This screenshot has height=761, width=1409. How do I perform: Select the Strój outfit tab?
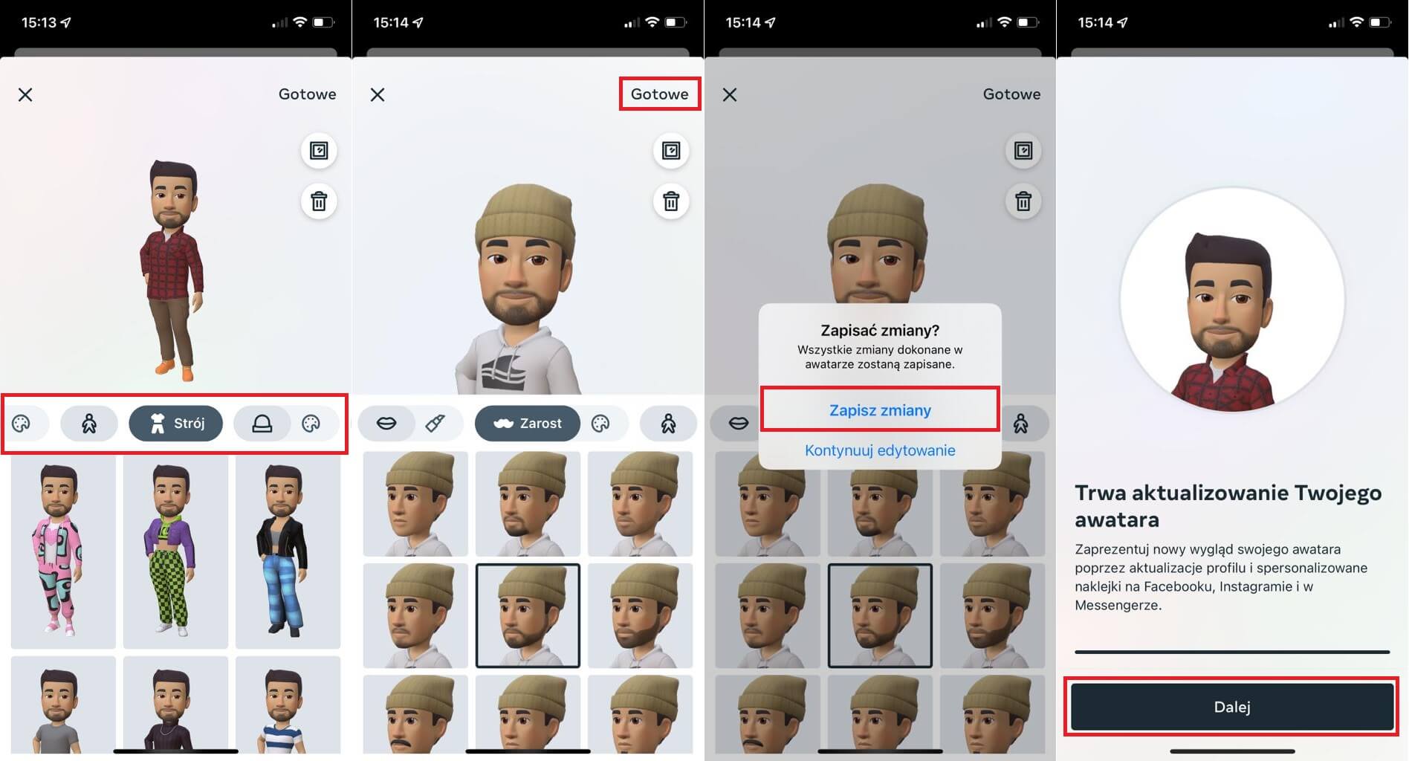pos(176,424)
